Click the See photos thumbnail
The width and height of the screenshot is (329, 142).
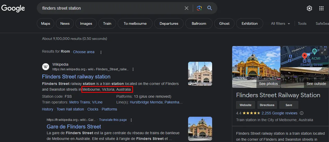click(256, 67)
